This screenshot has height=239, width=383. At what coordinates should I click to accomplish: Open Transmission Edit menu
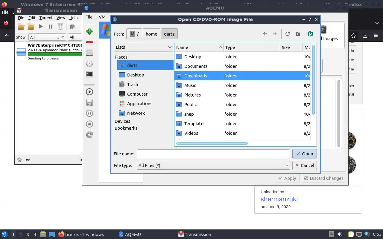(32, 18)
